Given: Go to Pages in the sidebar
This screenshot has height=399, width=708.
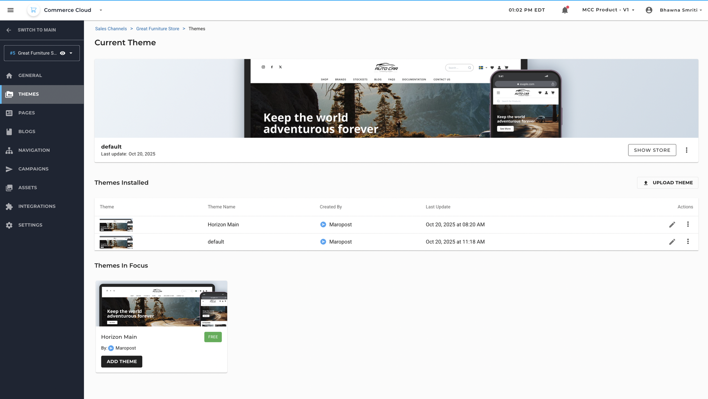Looking at the screenshot, I should point(27,113).
